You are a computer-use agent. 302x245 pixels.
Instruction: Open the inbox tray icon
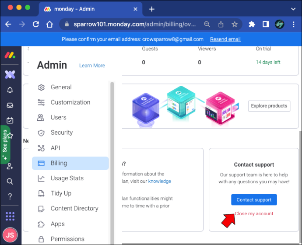[10, 105]
